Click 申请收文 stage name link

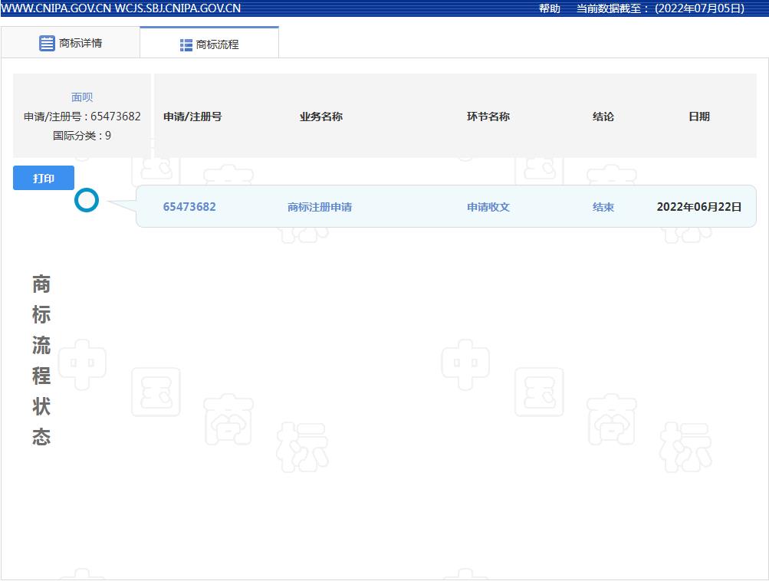tap(488, 207)
